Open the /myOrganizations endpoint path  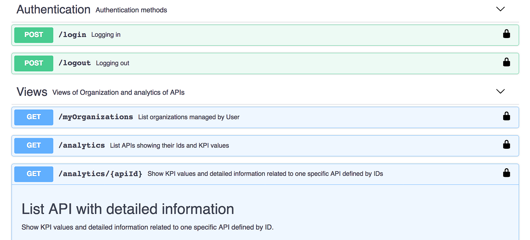(x=96, y=117)
